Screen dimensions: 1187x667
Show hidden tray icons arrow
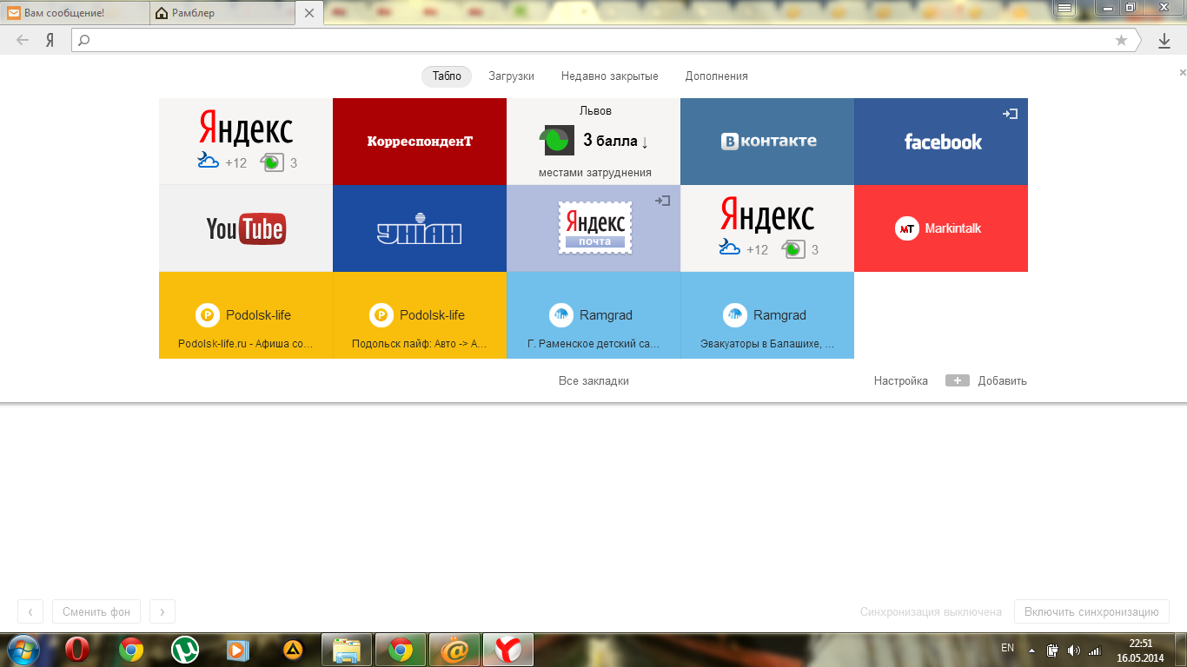(1031, 650)
